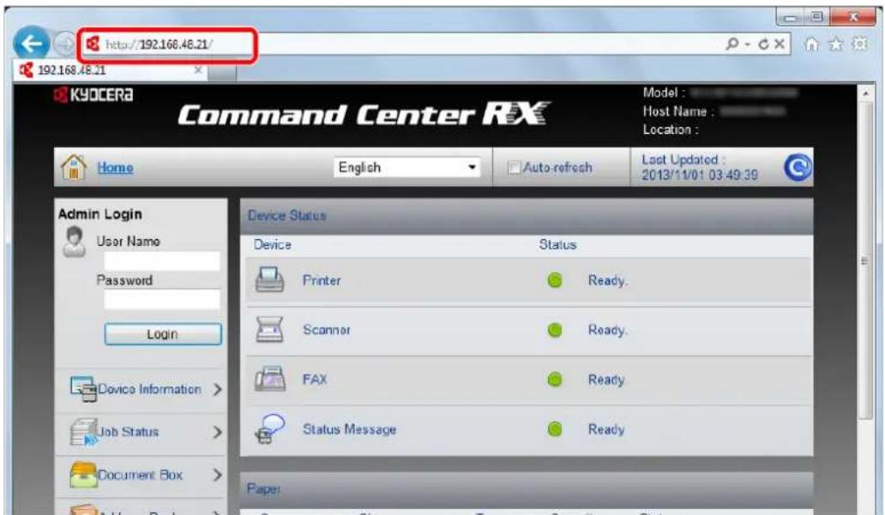Focus the Password field
Screen dimensions: 885x515
(x=162, y=300)
